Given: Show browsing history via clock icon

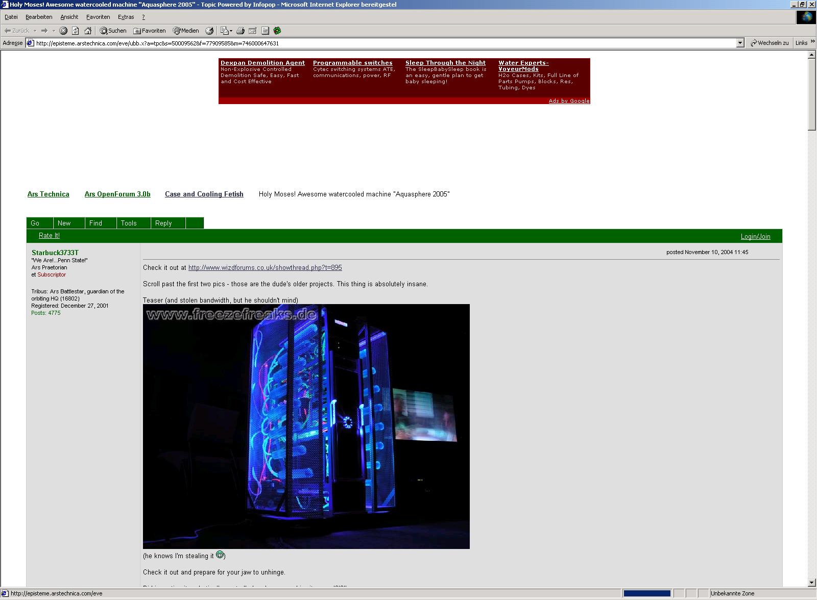Looking at the screenshot, I should (x=209, y=31).
